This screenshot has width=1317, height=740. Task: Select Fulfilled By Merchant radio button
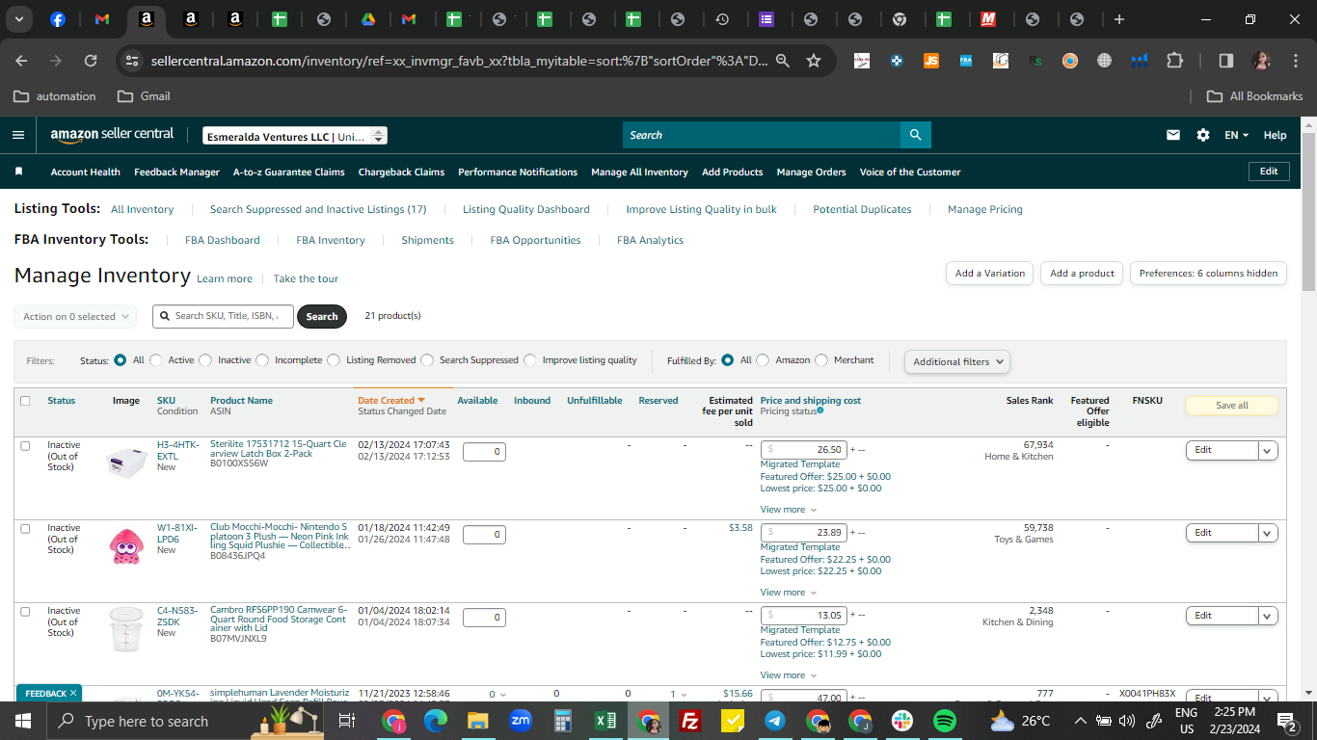tap(821, 360)
